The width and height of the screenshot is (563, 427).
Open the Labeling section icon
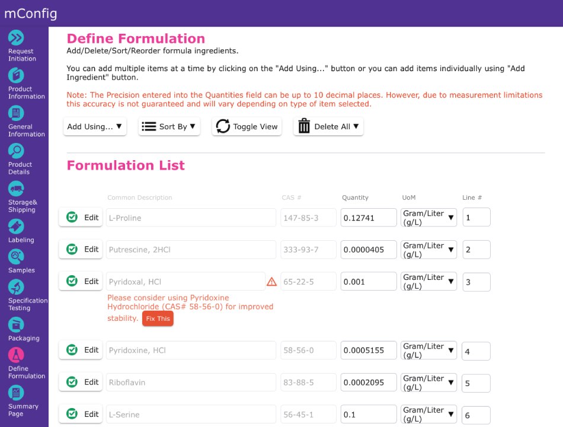[x=16, y=224]
